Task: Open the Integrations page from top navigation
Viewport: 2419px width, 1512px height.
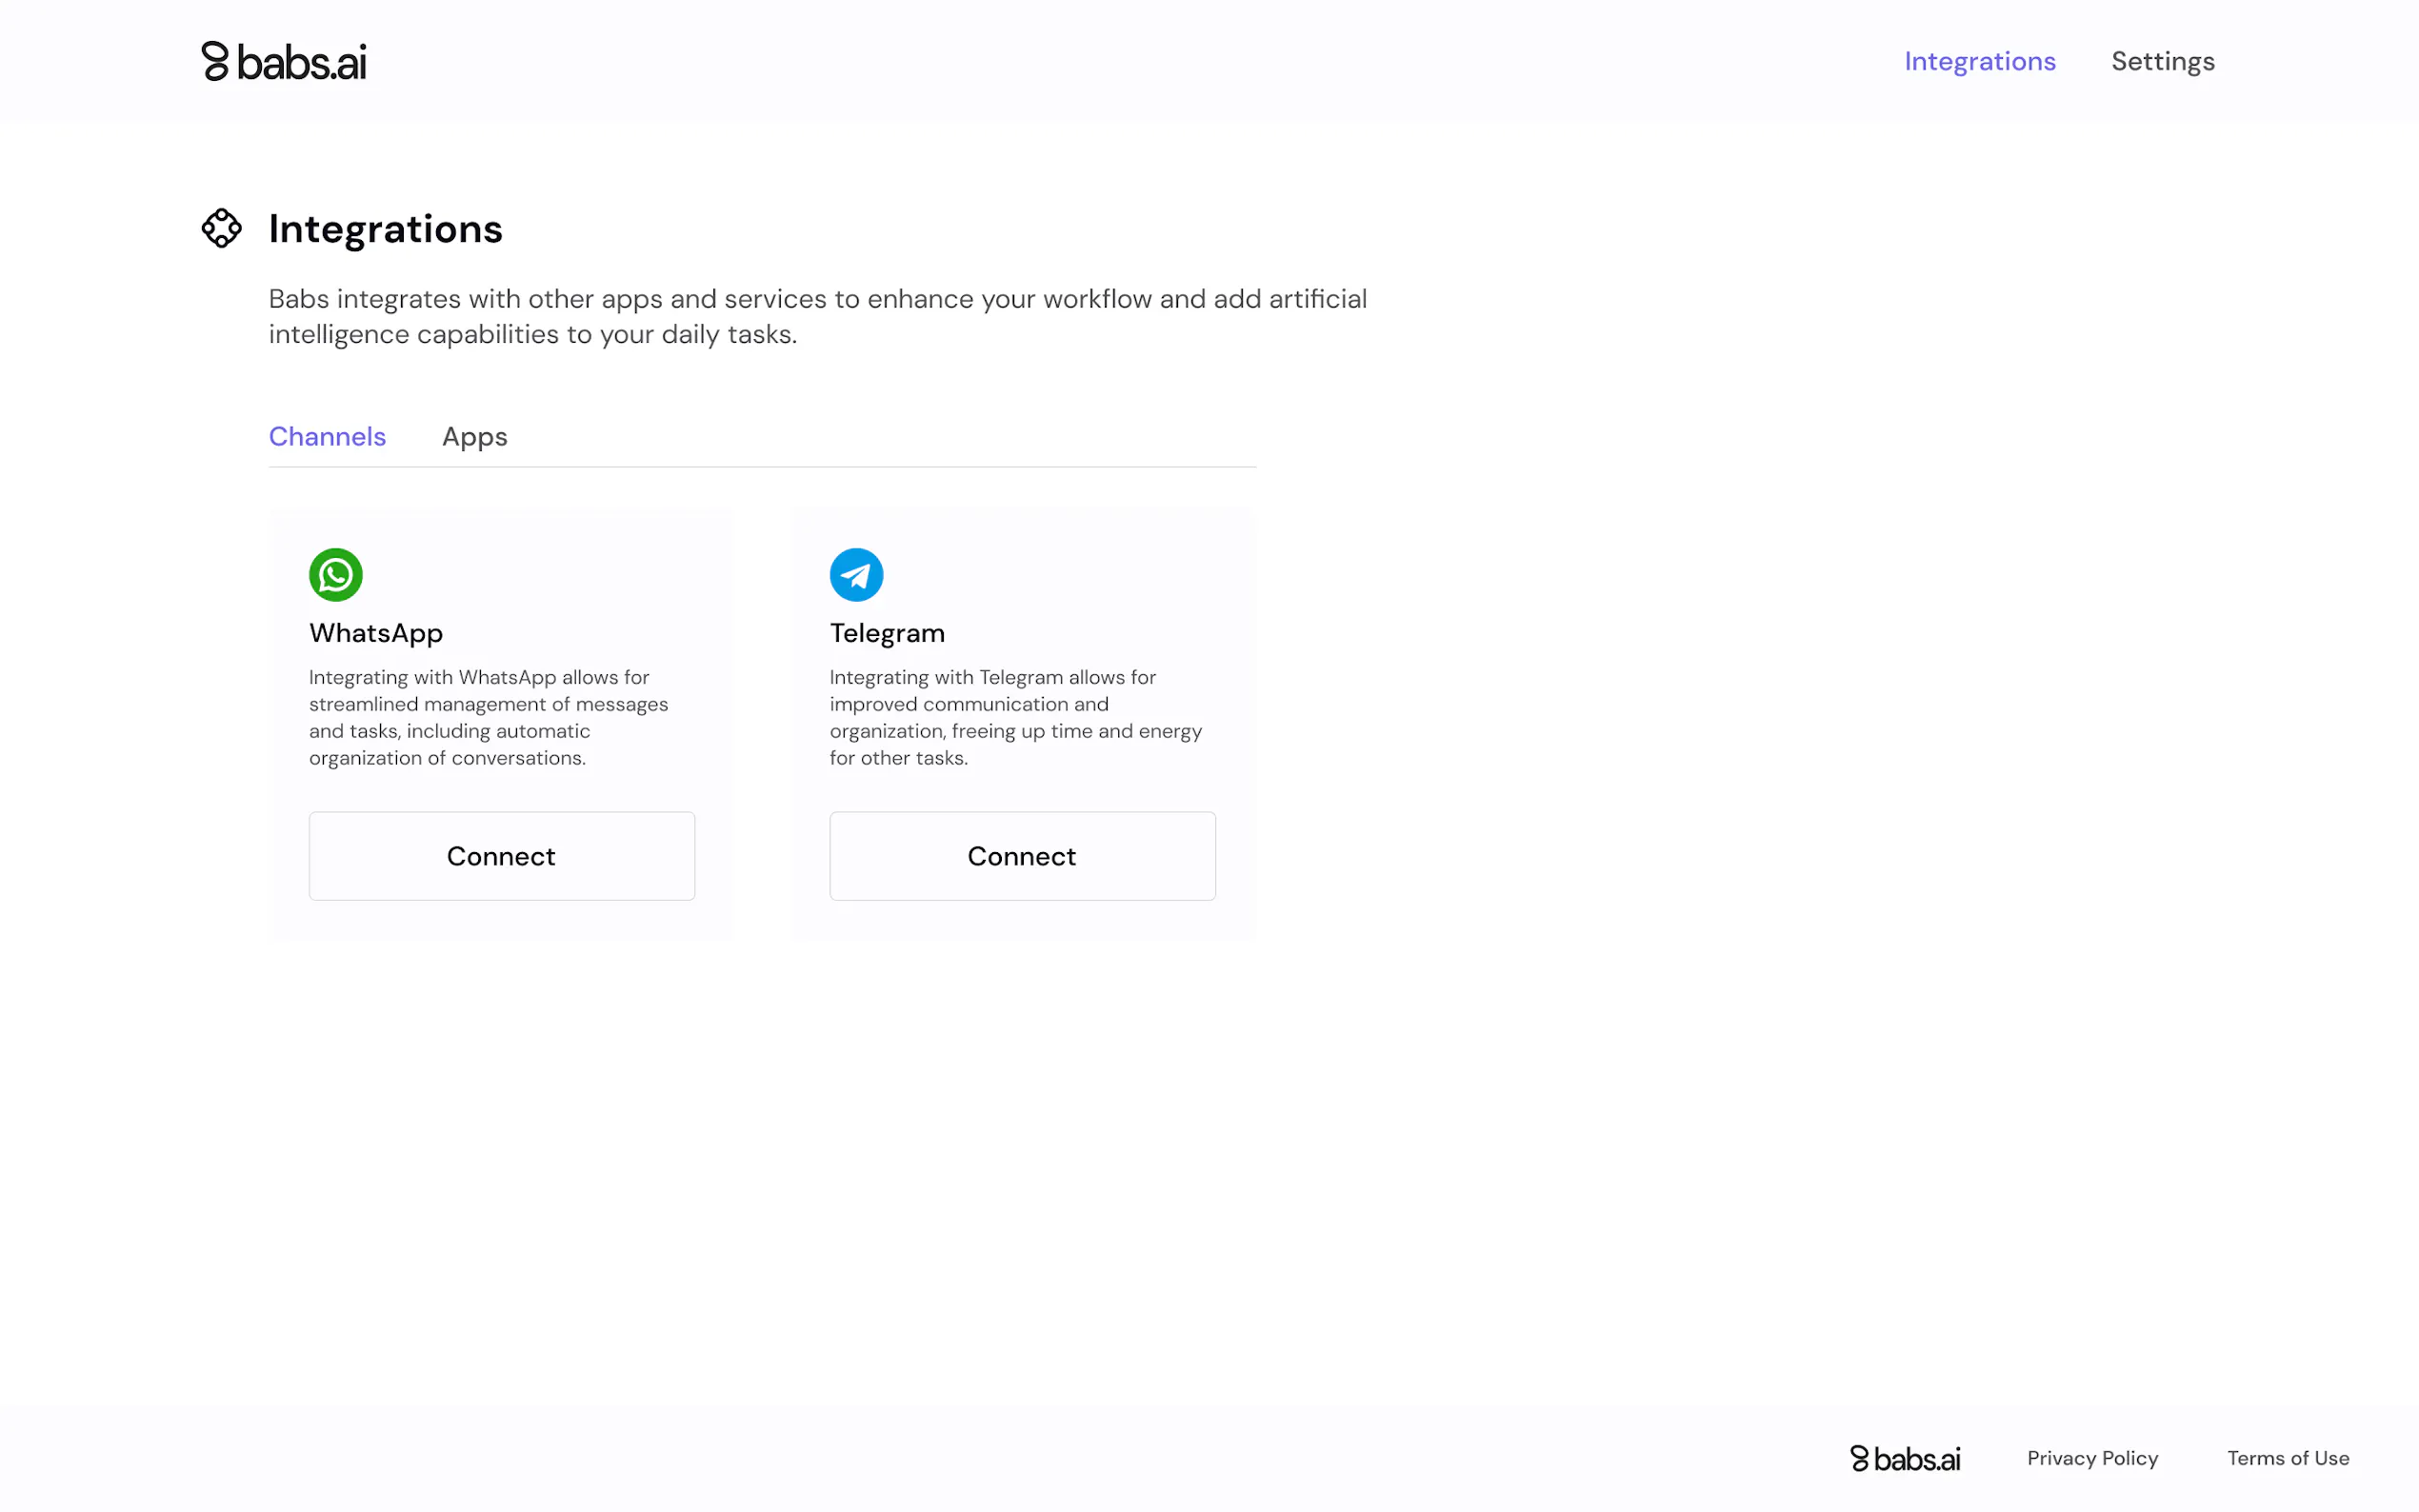Action: (x=1979, y=62)
